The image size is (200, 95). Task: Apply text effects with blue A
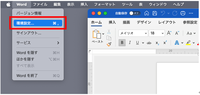click(177, 43)
